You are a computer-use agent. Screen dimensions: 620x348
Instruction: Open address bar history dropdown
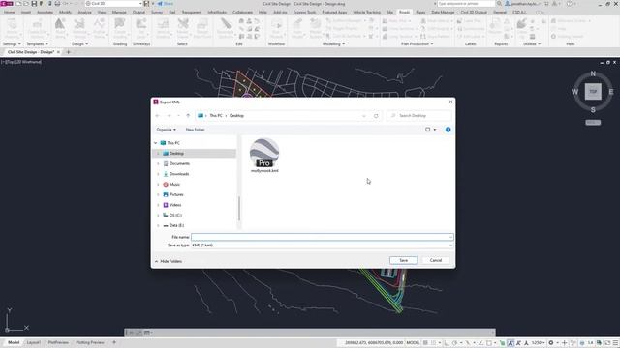tap(364, 116)
